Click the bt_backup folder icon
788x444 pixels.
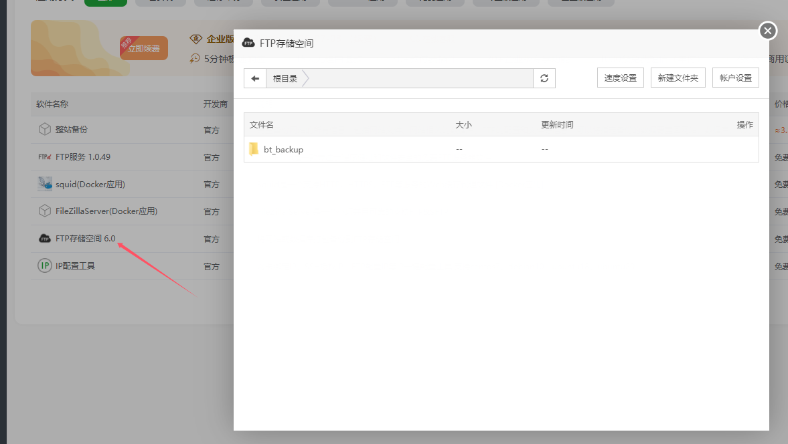pos(254,149)
